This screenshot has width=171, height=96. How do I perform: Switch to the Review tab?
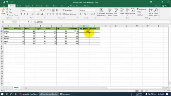pos(55,6)
